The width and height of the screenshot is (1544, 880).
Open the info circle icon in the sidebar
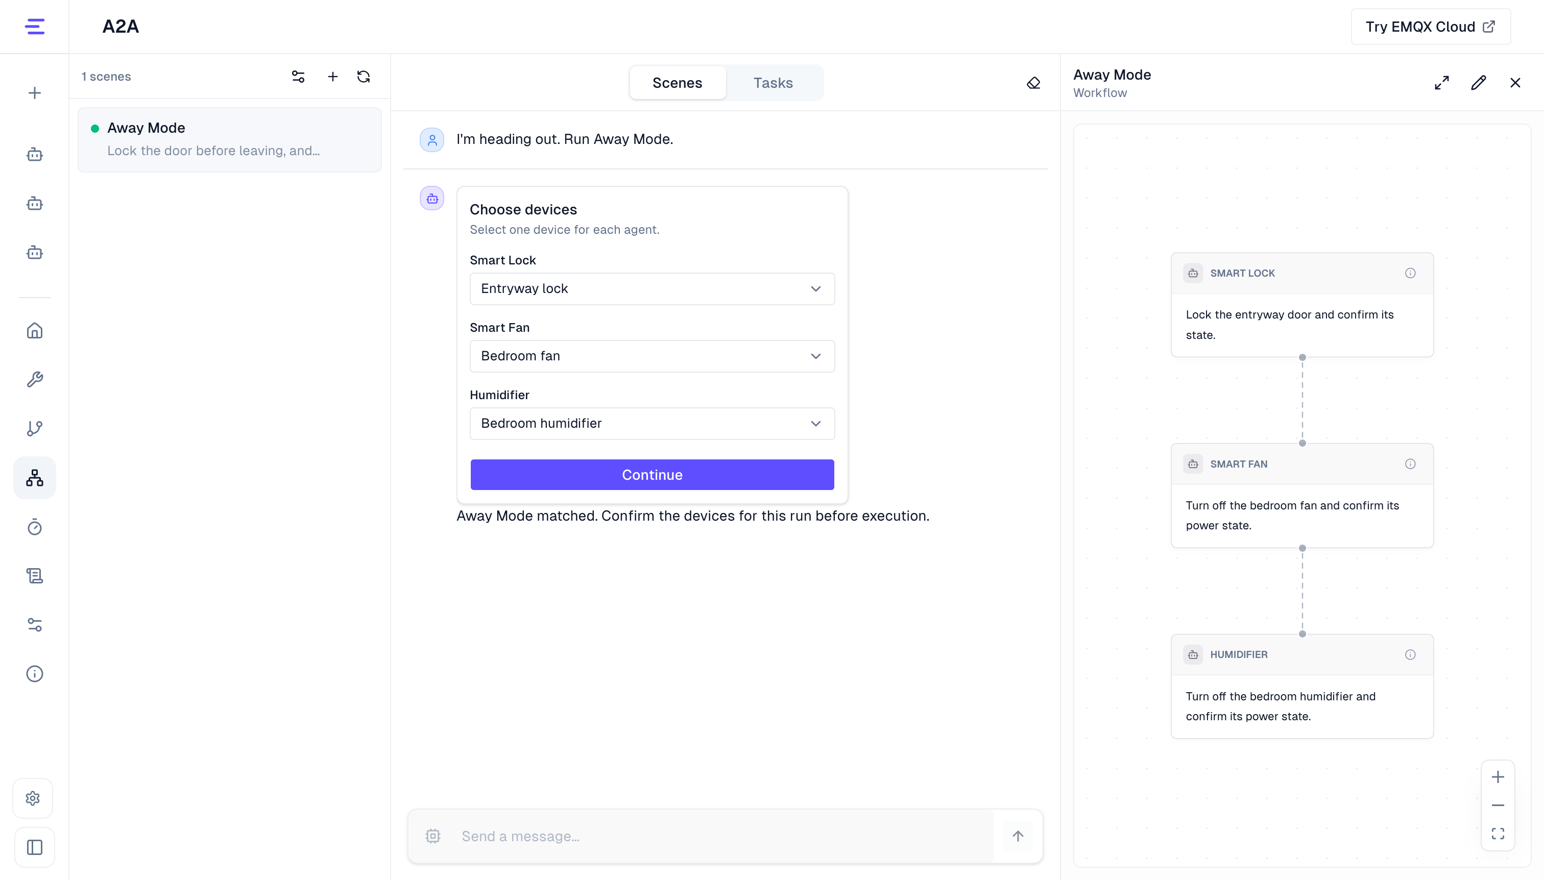tap(34, 674)
